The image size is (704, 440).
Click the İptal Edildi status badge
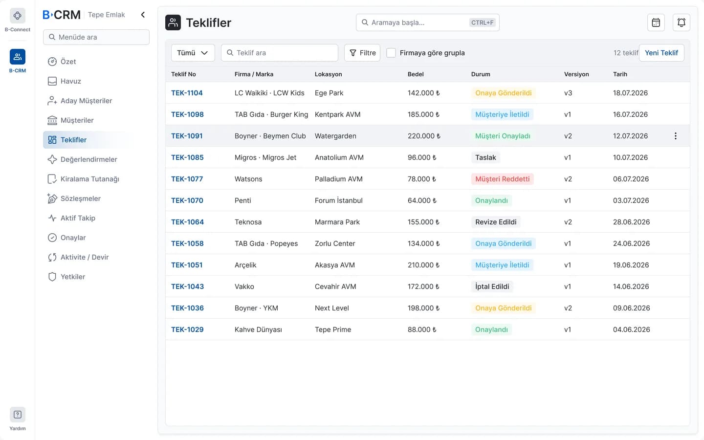point(492,286)
